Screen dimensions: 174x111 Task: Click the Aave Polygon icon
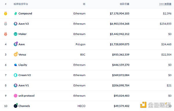(x=16, y=44)
